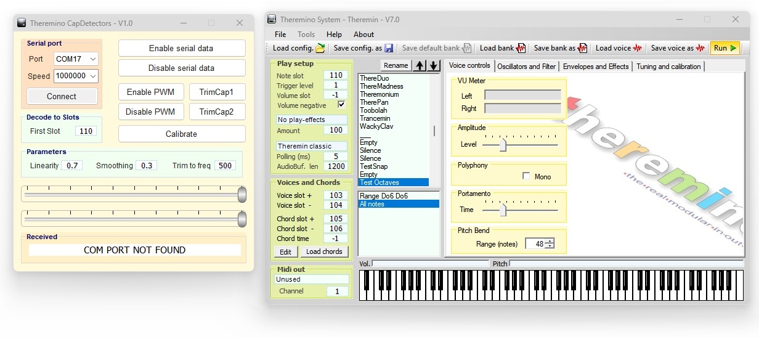Click Load voice waveform icon
Image resolution: width=759 pixels, height=339 pixels.
click(x=638, y=48)
